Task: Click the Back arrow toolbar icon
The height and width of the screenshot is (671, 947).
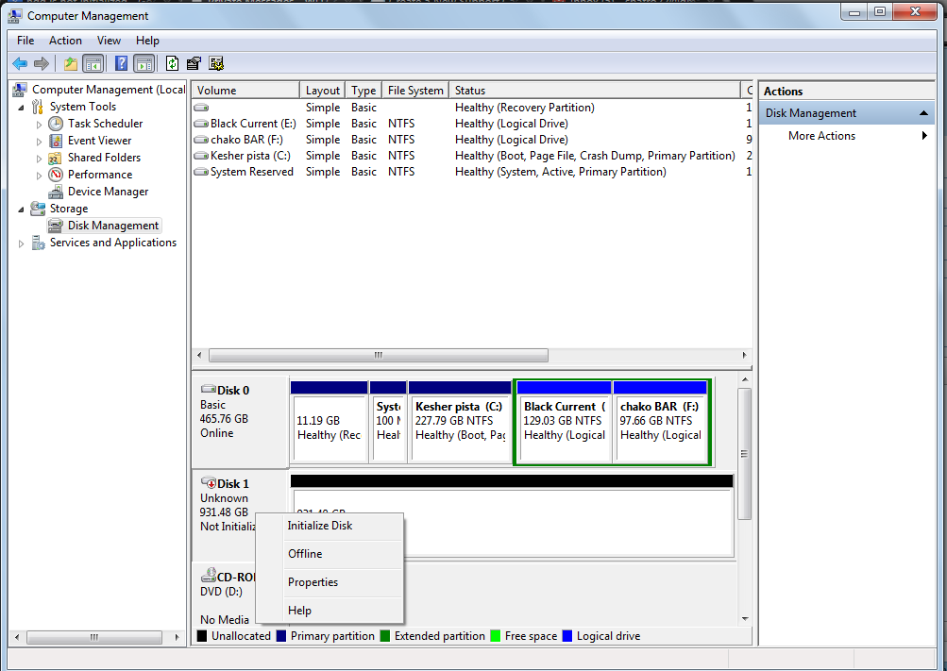Action: point(19,63)
